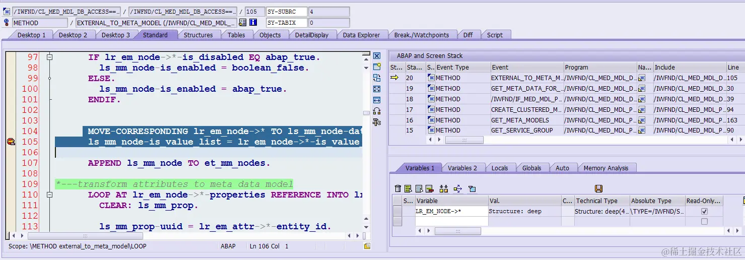Click the Absolute Type column header

(657, 201)
